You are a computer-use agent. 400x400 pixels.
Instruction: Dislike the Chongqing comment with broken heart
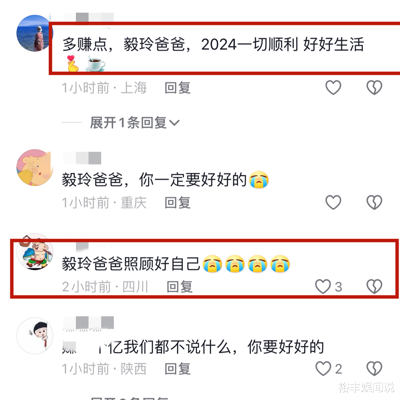(x=374, y=202)
